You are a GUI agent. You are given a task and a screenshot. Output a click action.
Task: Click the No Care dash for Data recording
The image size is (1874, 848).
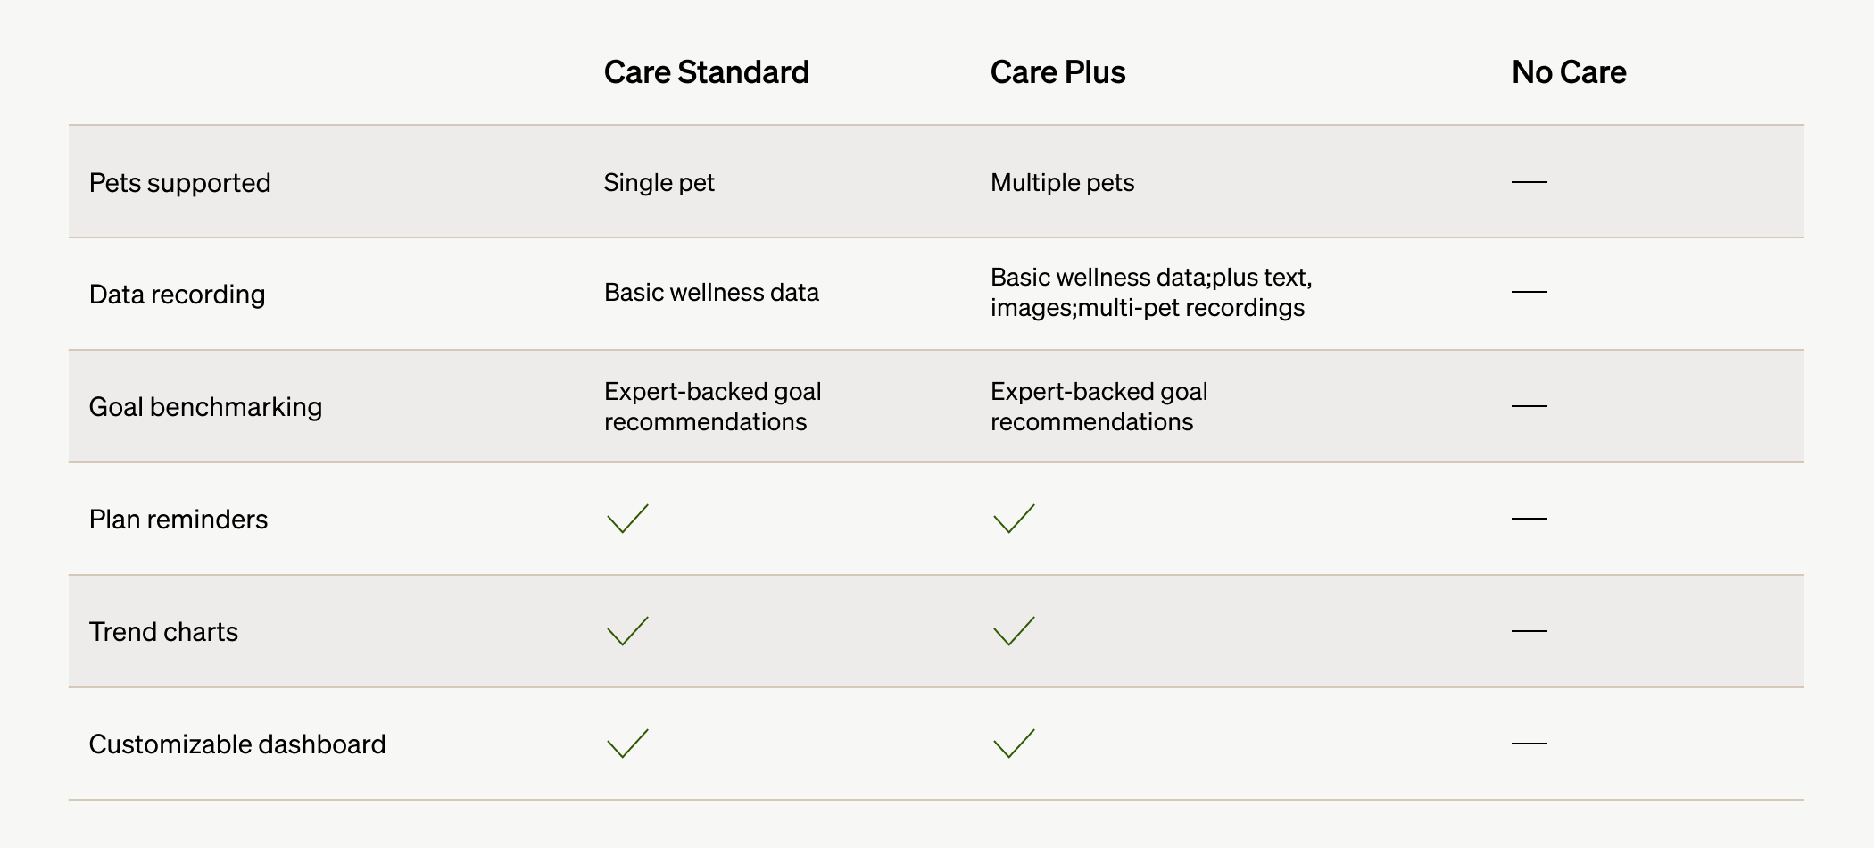coord(1529,292)
